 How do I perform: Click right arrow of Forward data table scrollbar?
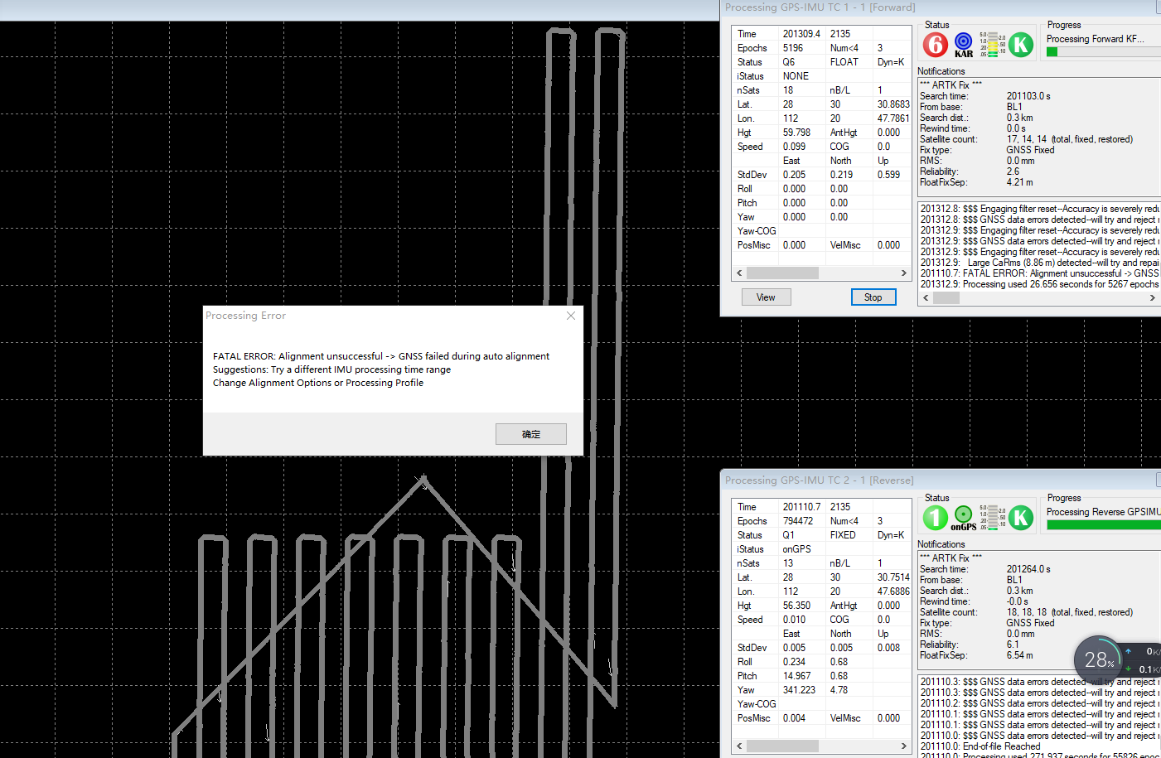tap(904, 273)
